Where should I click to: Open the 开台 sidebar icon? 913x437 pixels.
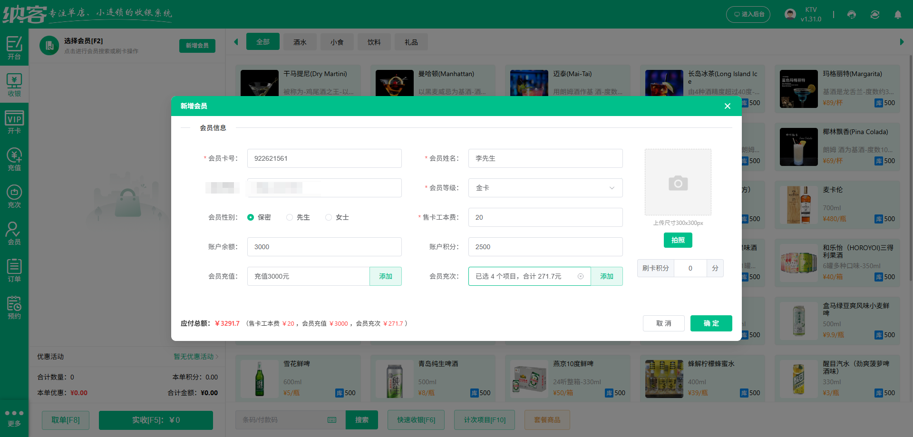[x=14, y=48]
